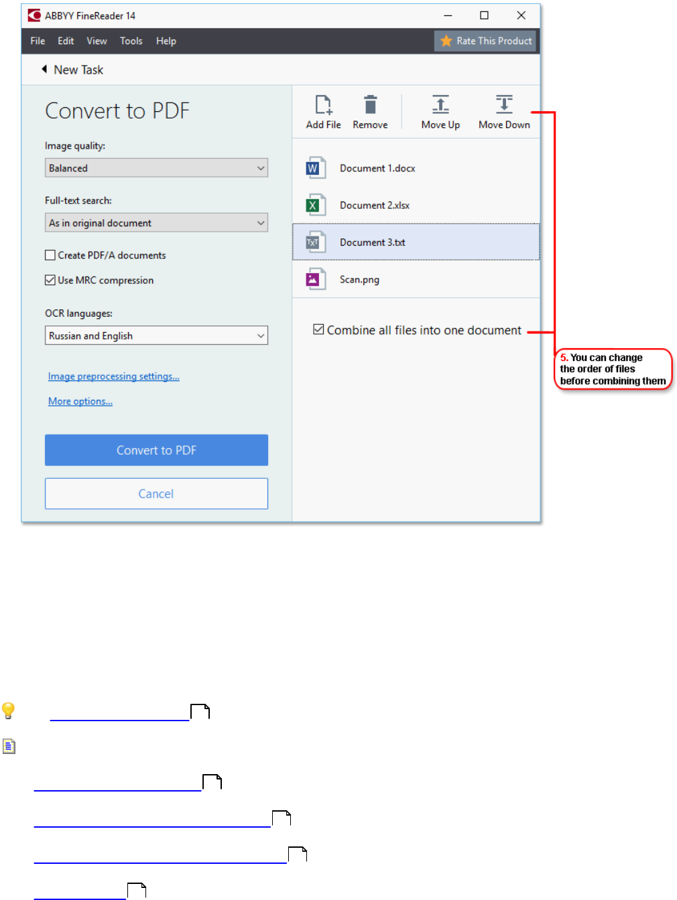Maximize the FineReader window

pyautogui.click(x=484, y=15)
